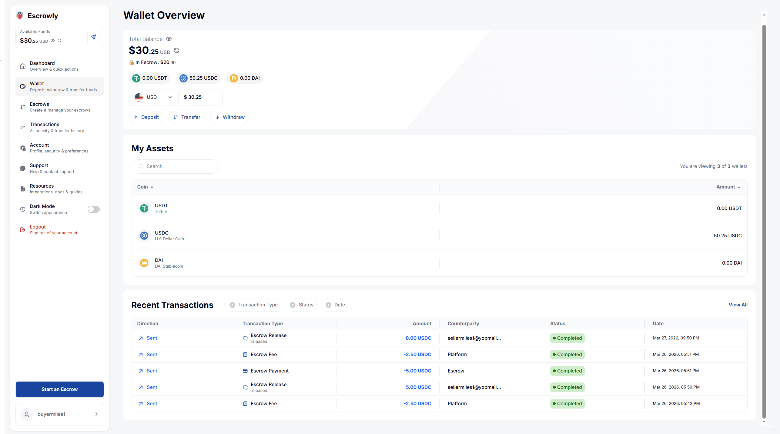Viewport: 780px width, 434px height.
Task: Open Transaction Type filter
Action: click(x=253, y=305)
